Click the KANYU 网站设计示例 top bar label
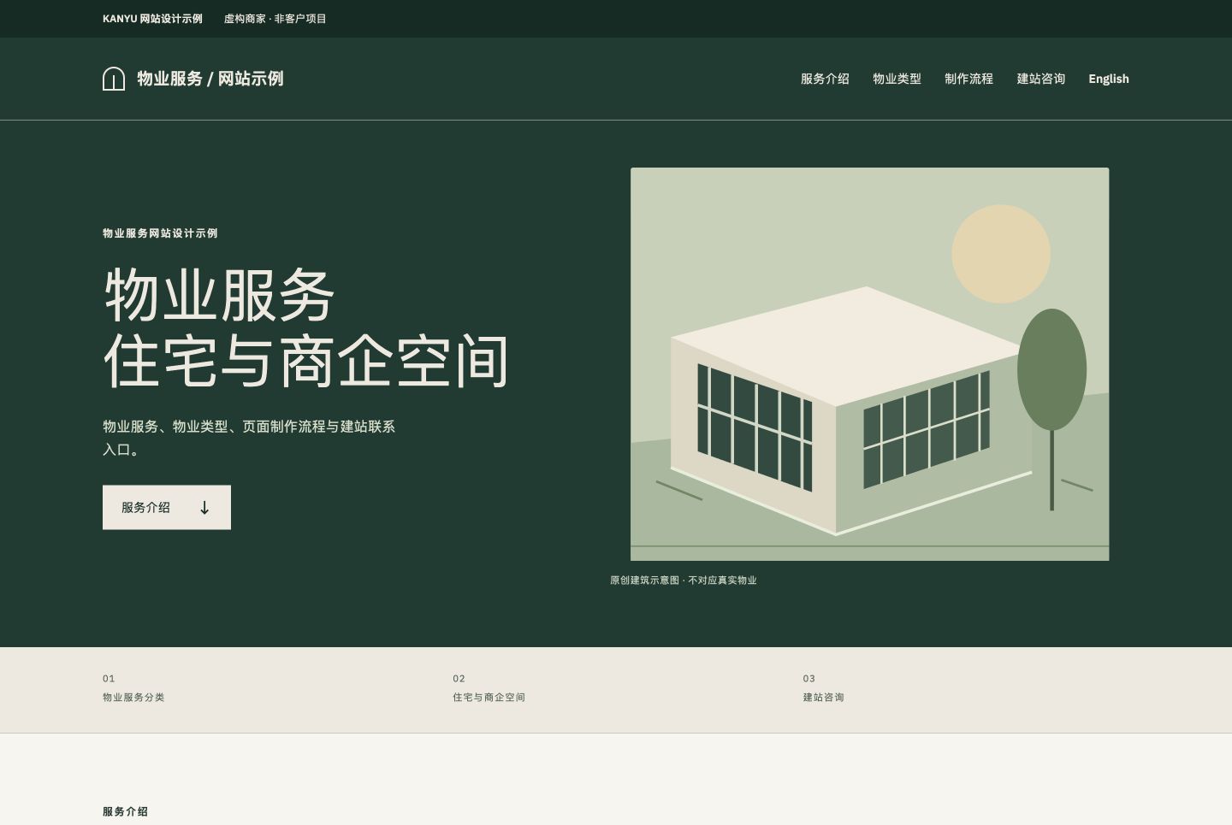 (152, 19)
